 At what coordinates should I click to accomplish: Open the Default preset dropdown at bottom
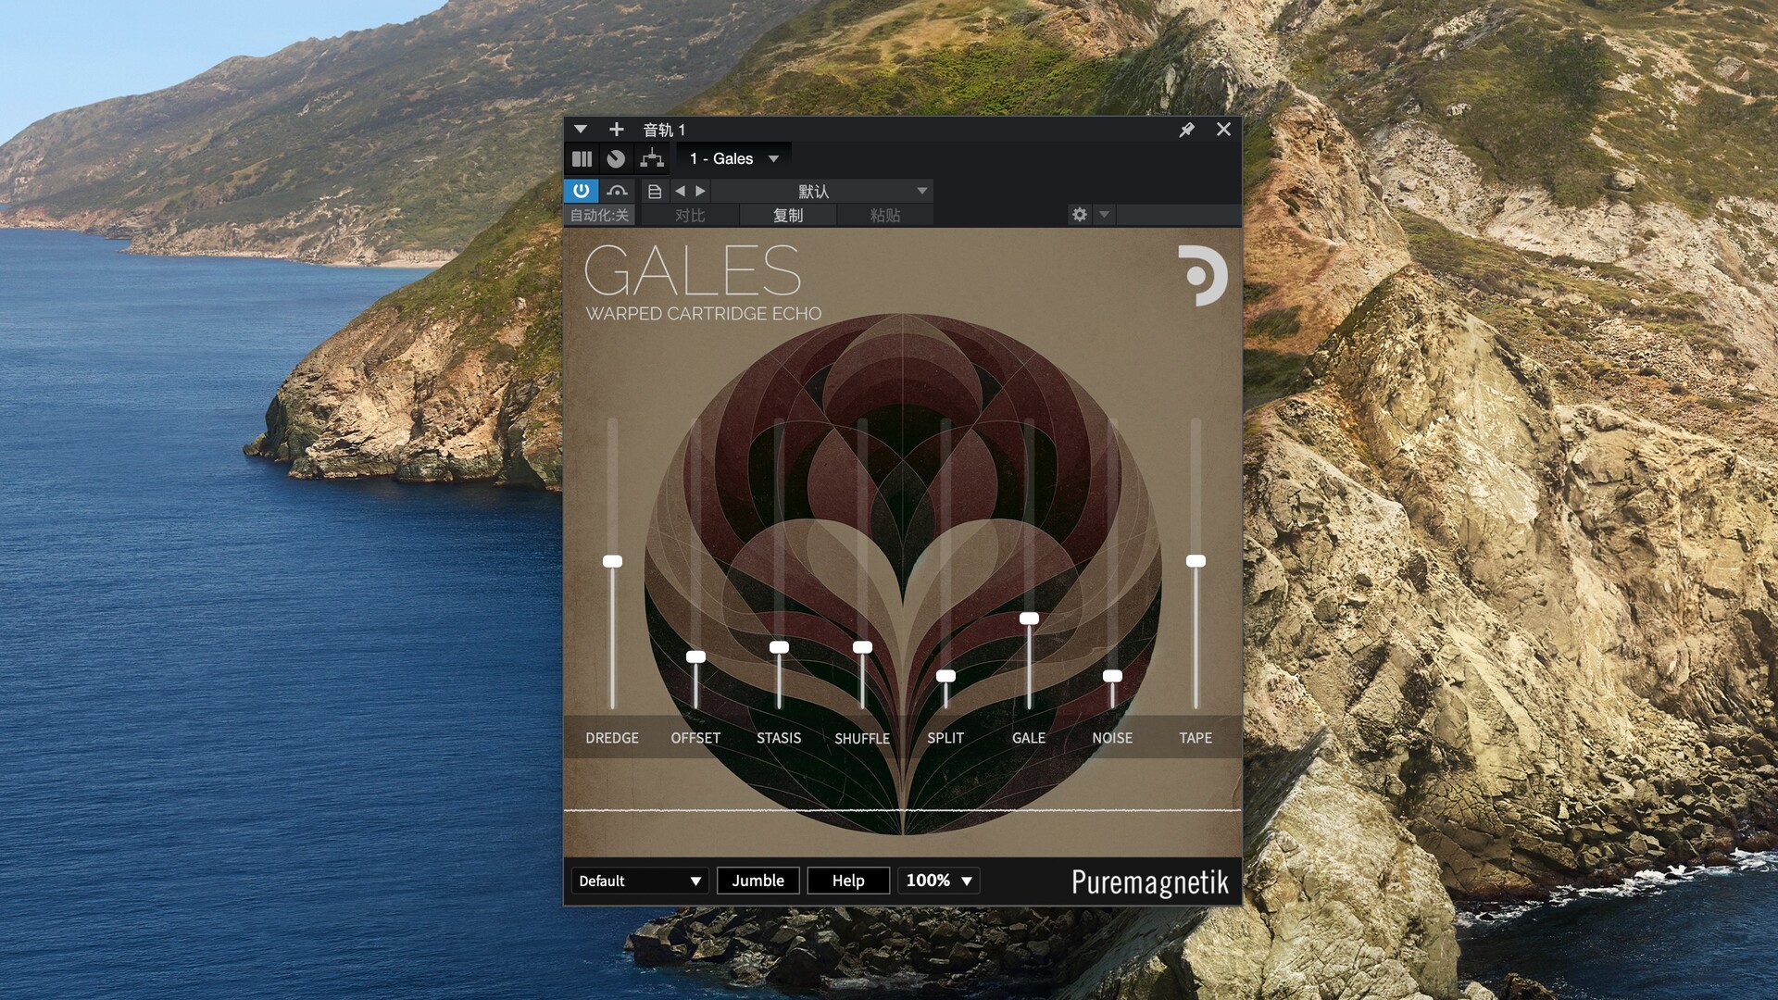coord(639,881)
